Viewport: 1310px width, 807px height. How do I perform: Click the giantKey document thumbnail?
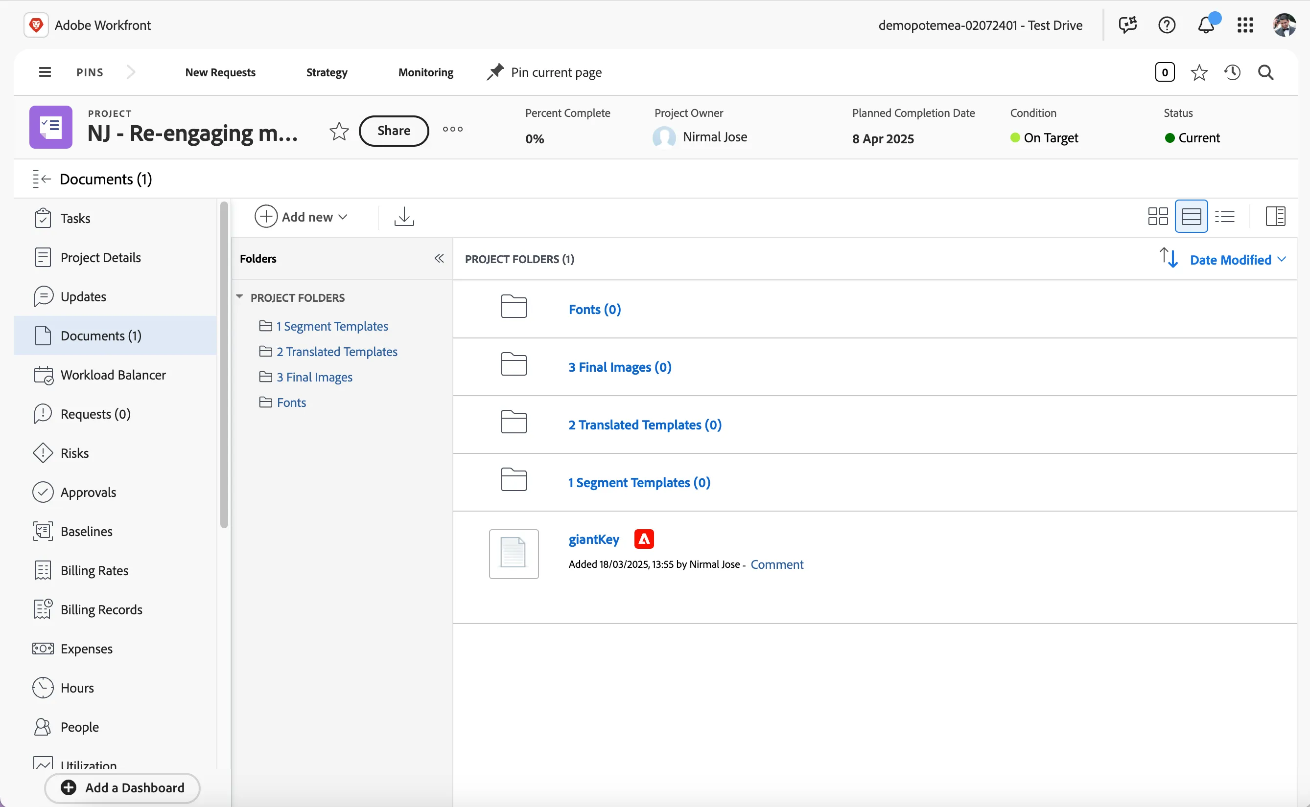point(514,554)
